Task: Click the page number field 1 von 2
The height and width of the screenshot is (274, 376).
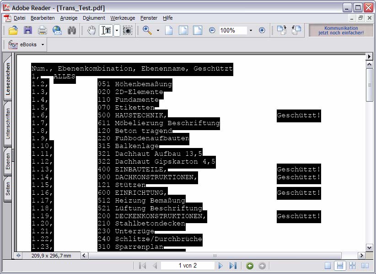Action: 188,265
